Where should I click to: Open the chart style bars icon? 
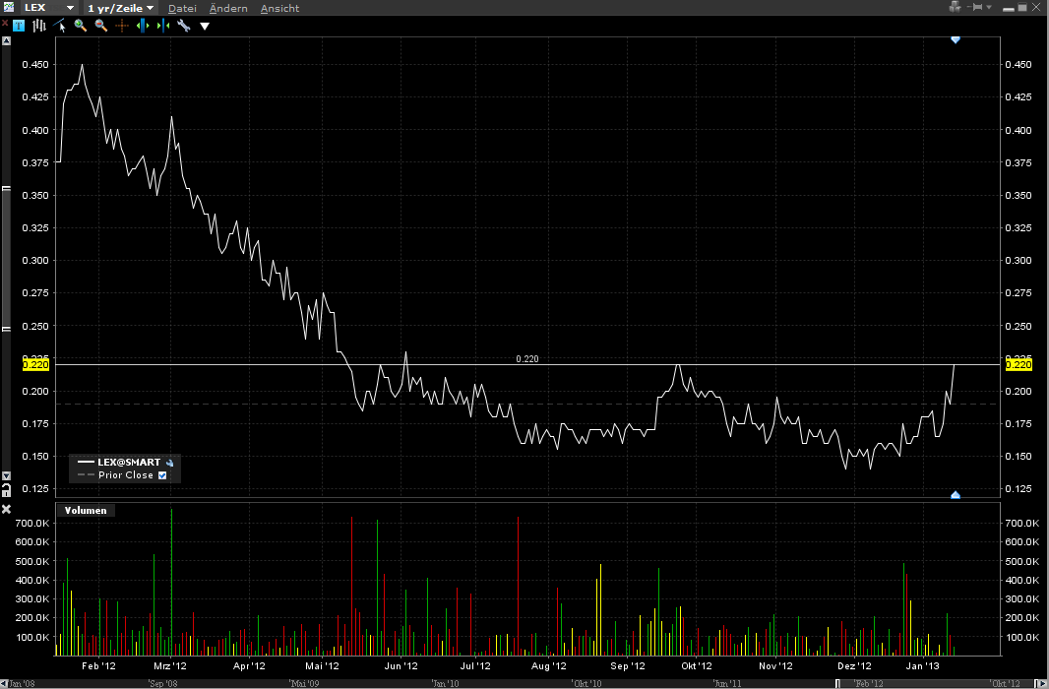[38, 25]
